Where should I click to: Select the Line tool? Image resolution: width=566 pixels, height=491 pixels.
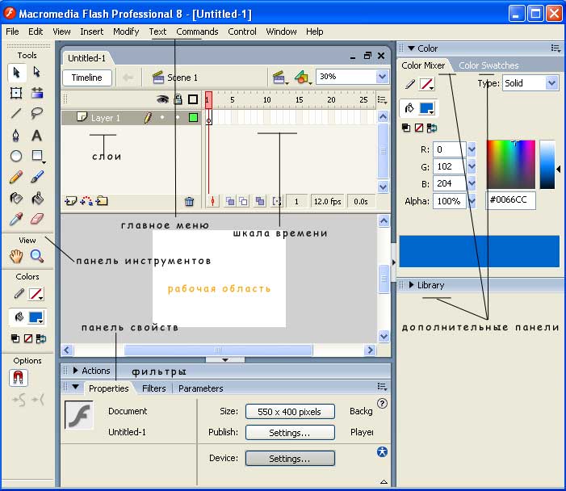tap(16, 113)
